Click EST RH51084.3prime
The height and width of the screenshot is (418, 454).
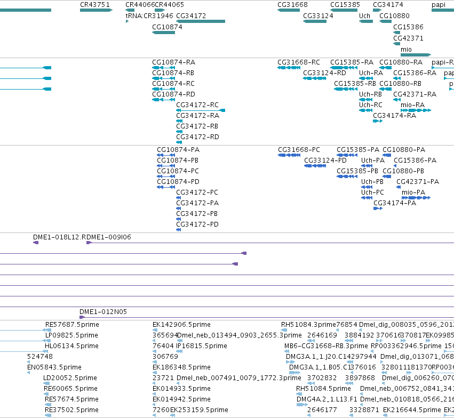(x=284, y=330)
